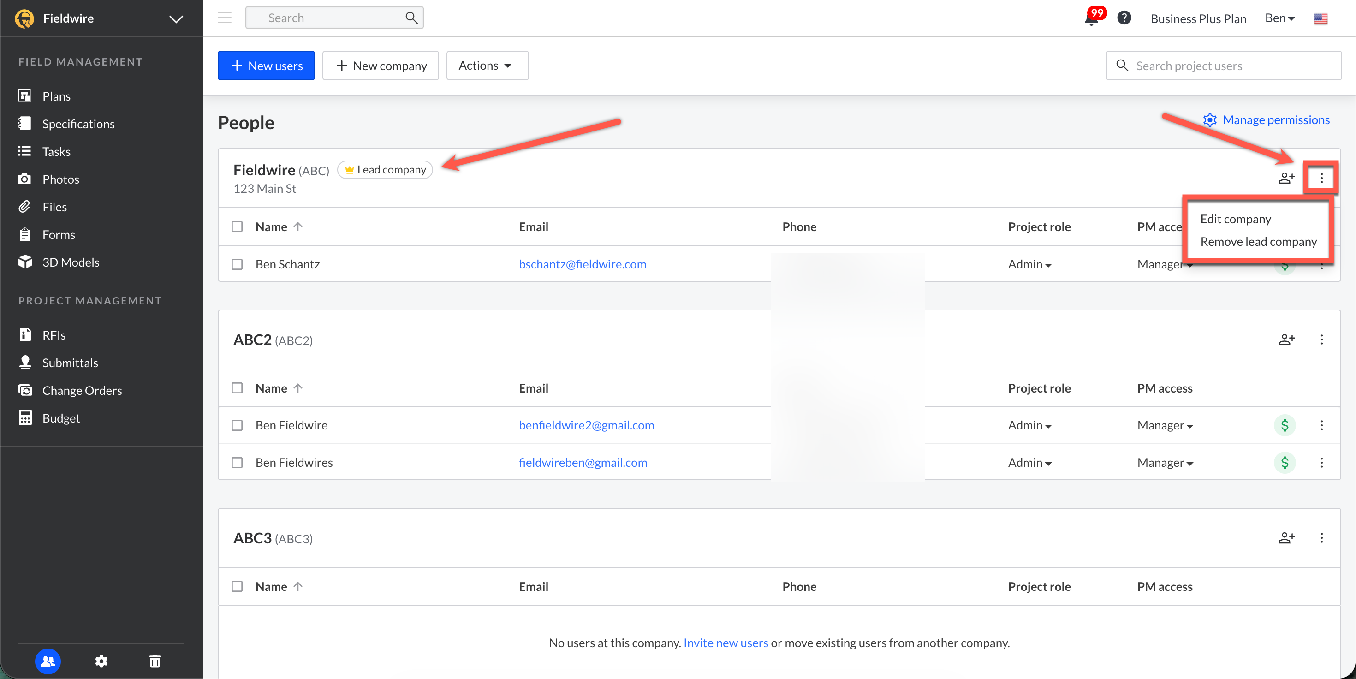Image resolution: width=1356 pixels, height=679 pixels.
Task: Click the trash icon in sidebar footer
Action: click(x=155, y=661)
